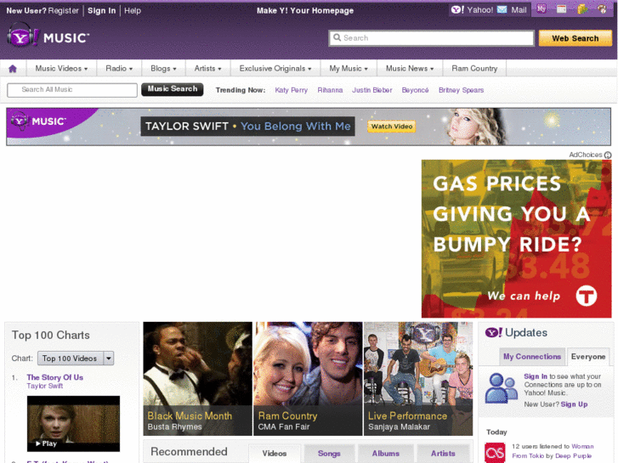
Task: Open Ram Country CMA Fan Fair feature
Action: [x=308, y=379]
